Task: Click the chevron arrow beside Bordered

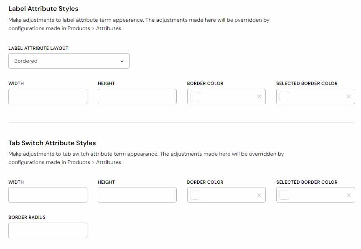Action: [122, 62]
